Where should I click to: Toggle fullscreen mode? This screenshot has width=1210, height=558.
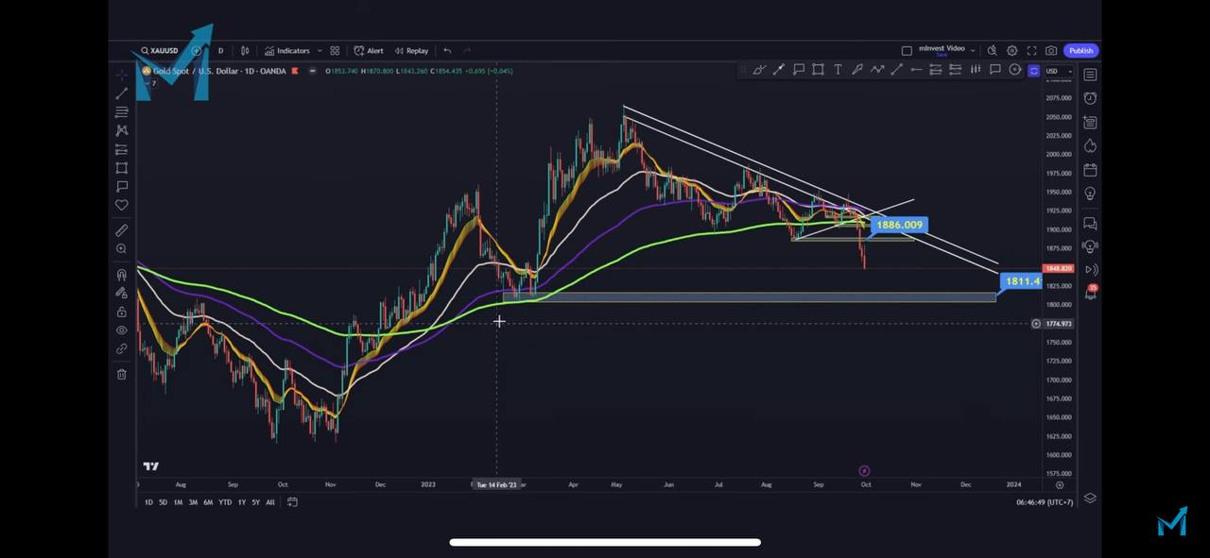1031,51
